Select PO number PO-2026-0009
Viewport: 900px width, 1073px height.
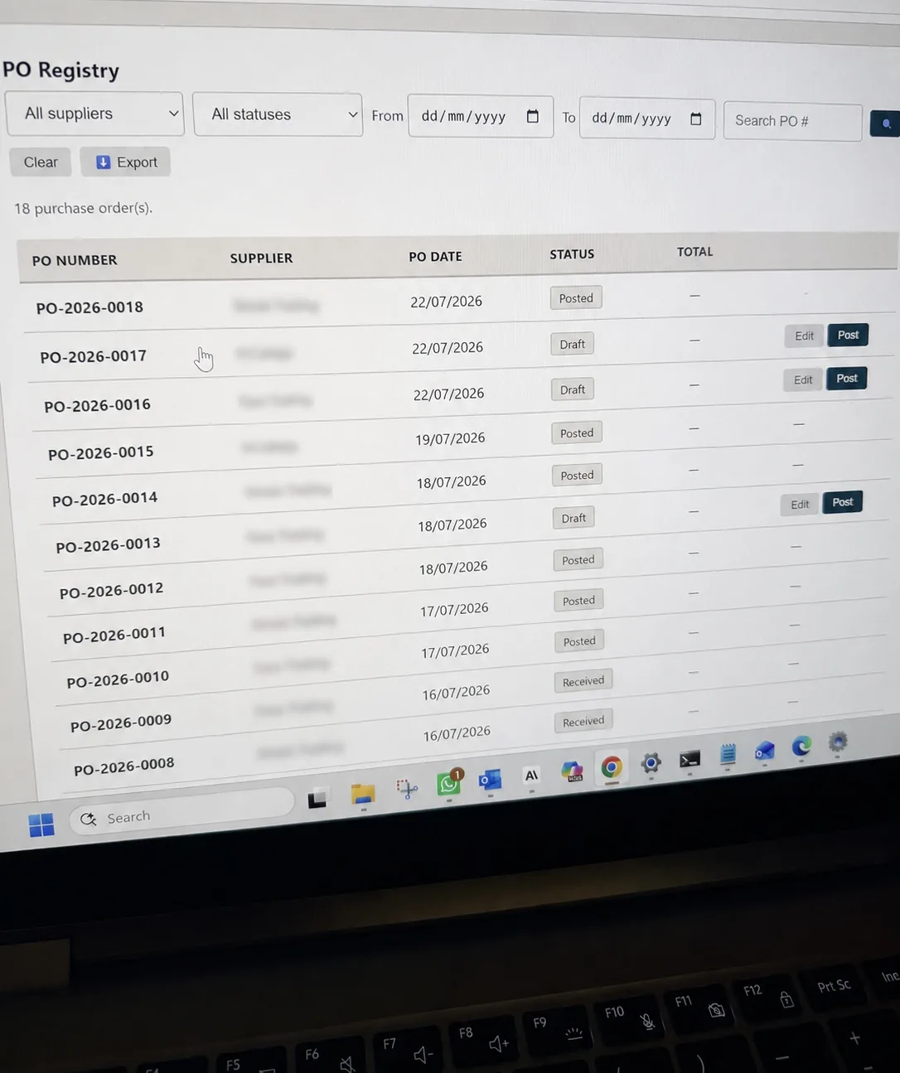pos(121,724)
